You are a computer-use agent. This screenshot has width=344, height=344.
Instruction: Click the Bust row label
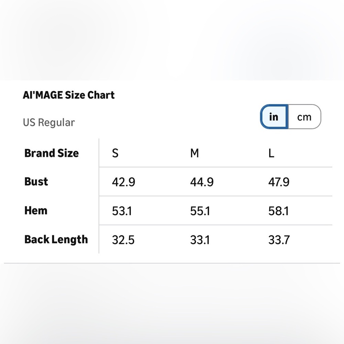point(36,182)
